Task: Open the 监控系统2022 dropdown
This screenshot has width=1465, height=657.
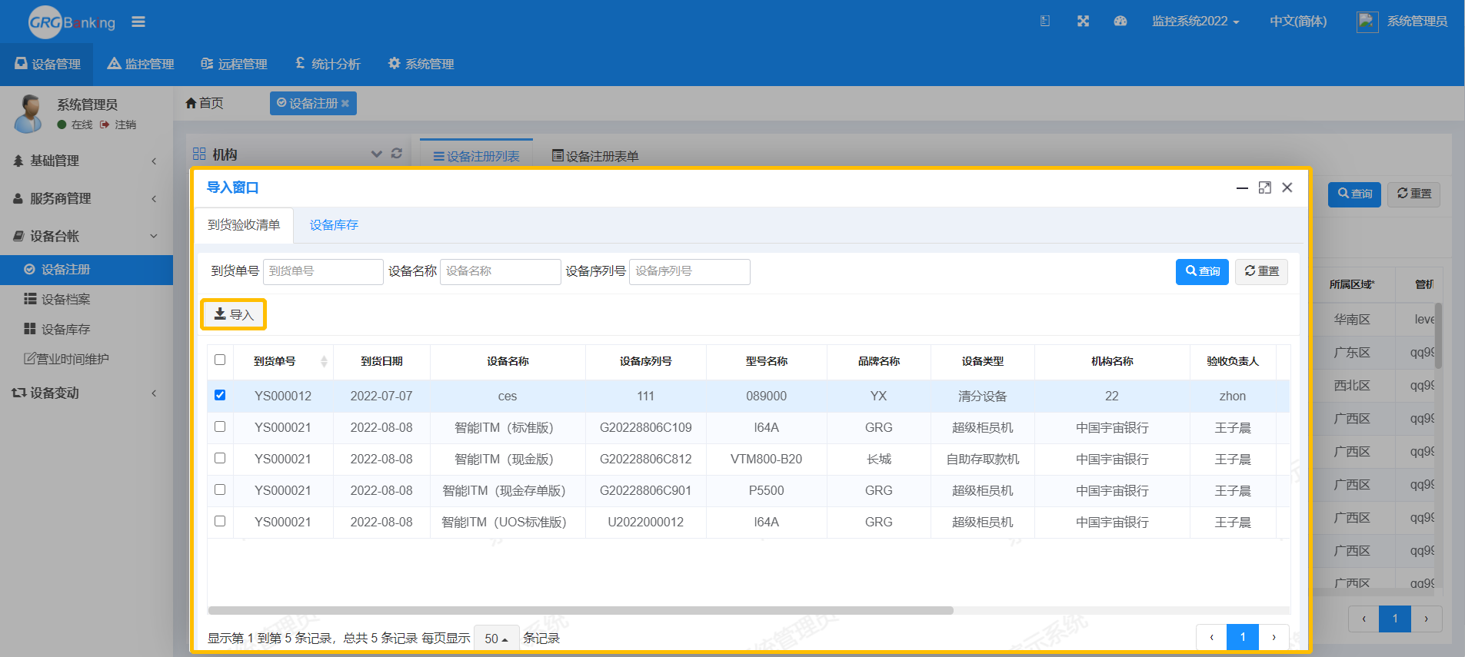Action: tap(1195, 22)
